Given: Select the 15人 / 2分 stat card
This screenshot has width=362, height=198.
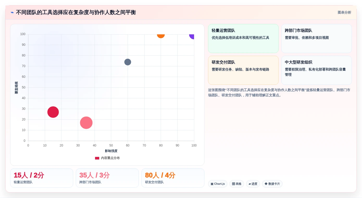Looking at the screenshot, I should (42, 178).
